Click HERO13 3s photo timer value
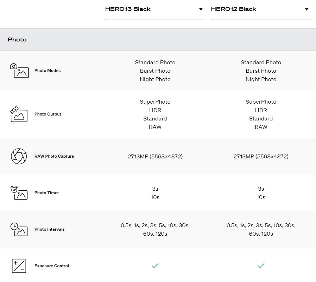The width and height of the screenshot is (316, 282). coord(155,189)
